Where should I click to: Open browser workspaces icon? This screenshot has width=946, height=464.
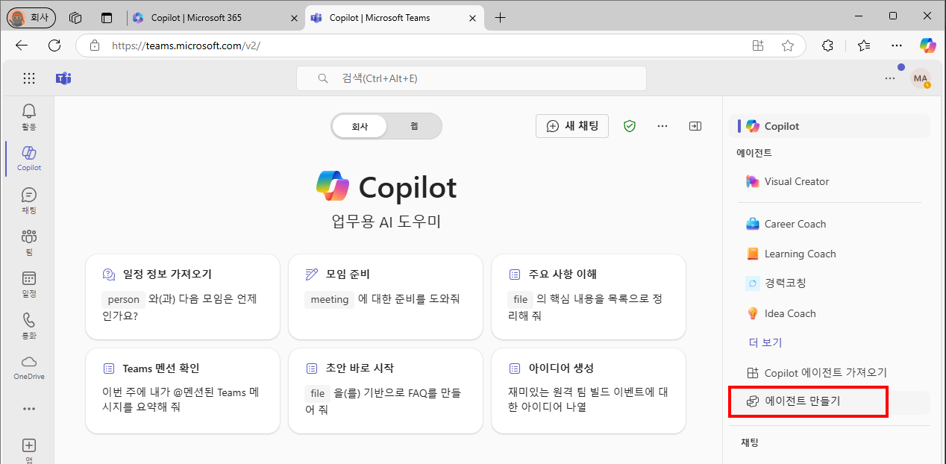pos(75,17)
